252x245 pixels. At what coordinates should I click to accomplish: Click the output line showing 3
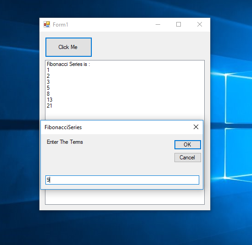(x=48, y=82)
